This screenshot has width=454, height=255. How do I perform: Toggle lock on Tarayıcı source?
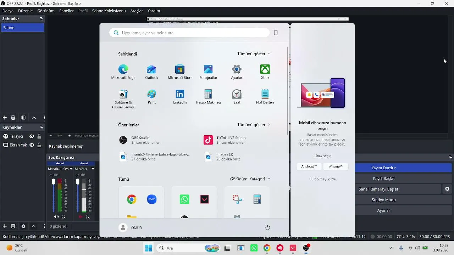pos(39,136)
